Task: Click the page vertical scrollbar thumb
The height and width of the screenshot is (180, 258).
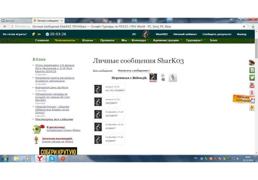Action: click(x=256, y=49)
